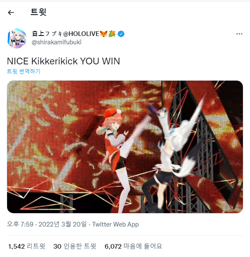Go back with the left arrow icon
This screenshot has height=257, width=250.
[x=11, y=13]
